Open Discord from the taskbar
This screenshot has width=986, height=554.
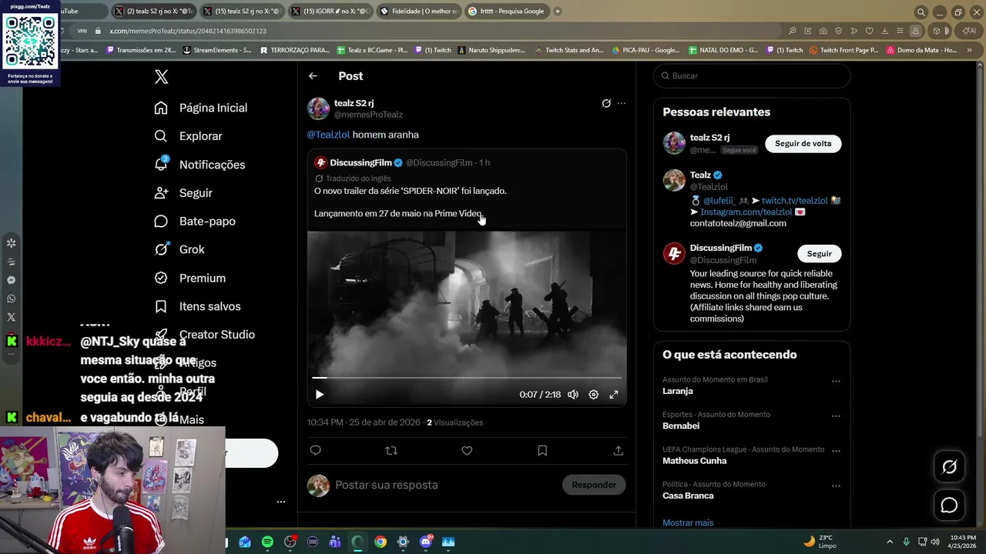click(x=426, y=542)
